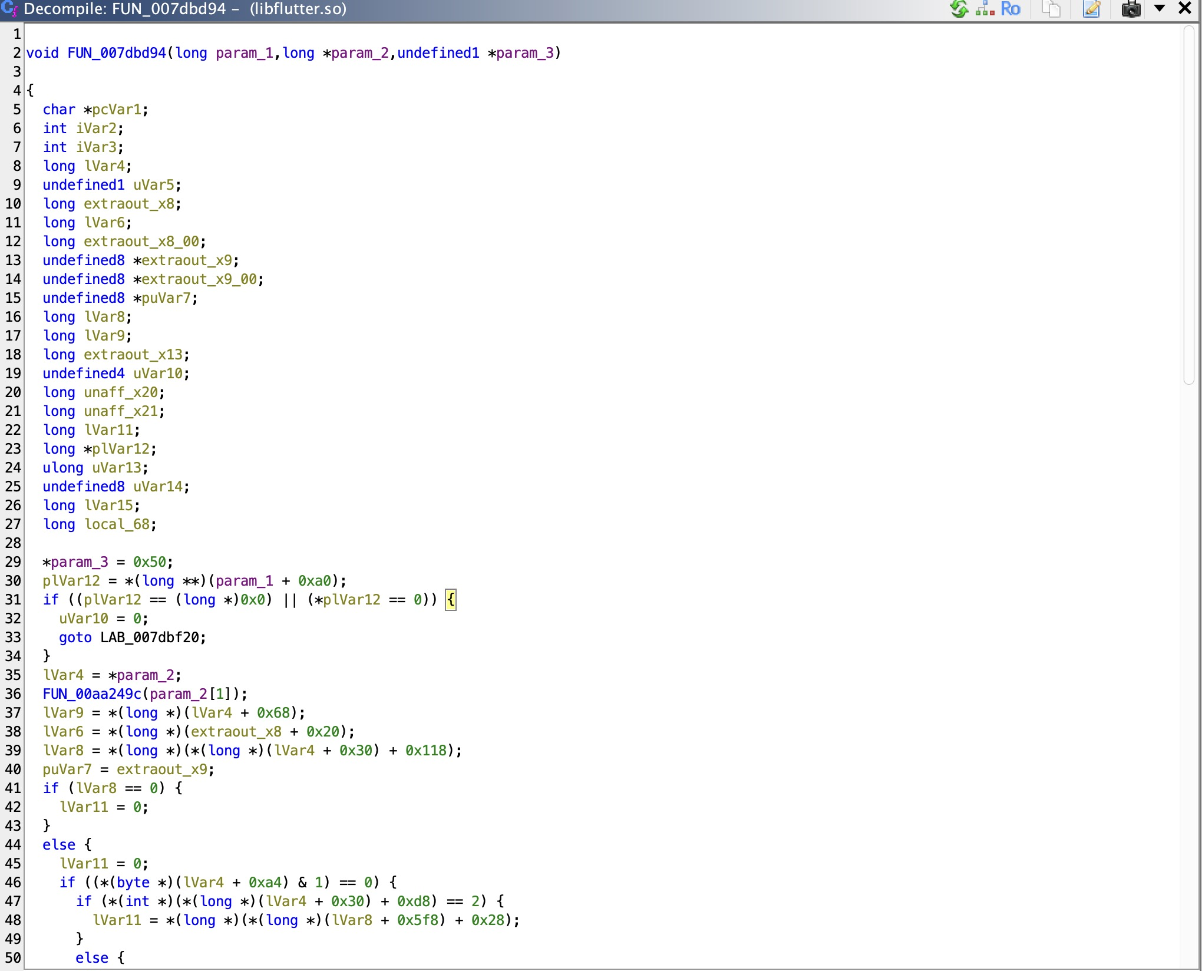
Task: Click the 0x5f8 offset on line 48
Action: (x=418, y=920)
